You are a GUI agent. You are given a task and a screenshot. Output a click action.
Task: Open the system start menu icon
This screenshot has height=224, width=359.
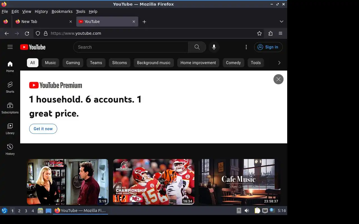coord(4,211)
